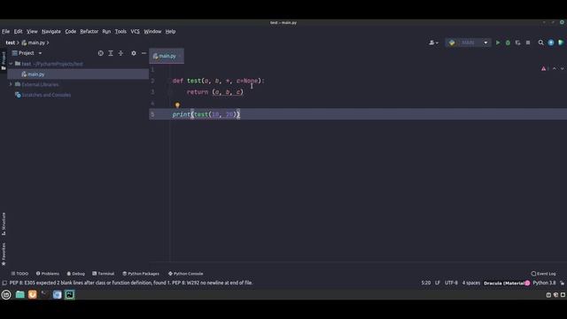Click the test breadcrumb in navigation bar
Screen dimensions: 567x319
coord(10,43)
